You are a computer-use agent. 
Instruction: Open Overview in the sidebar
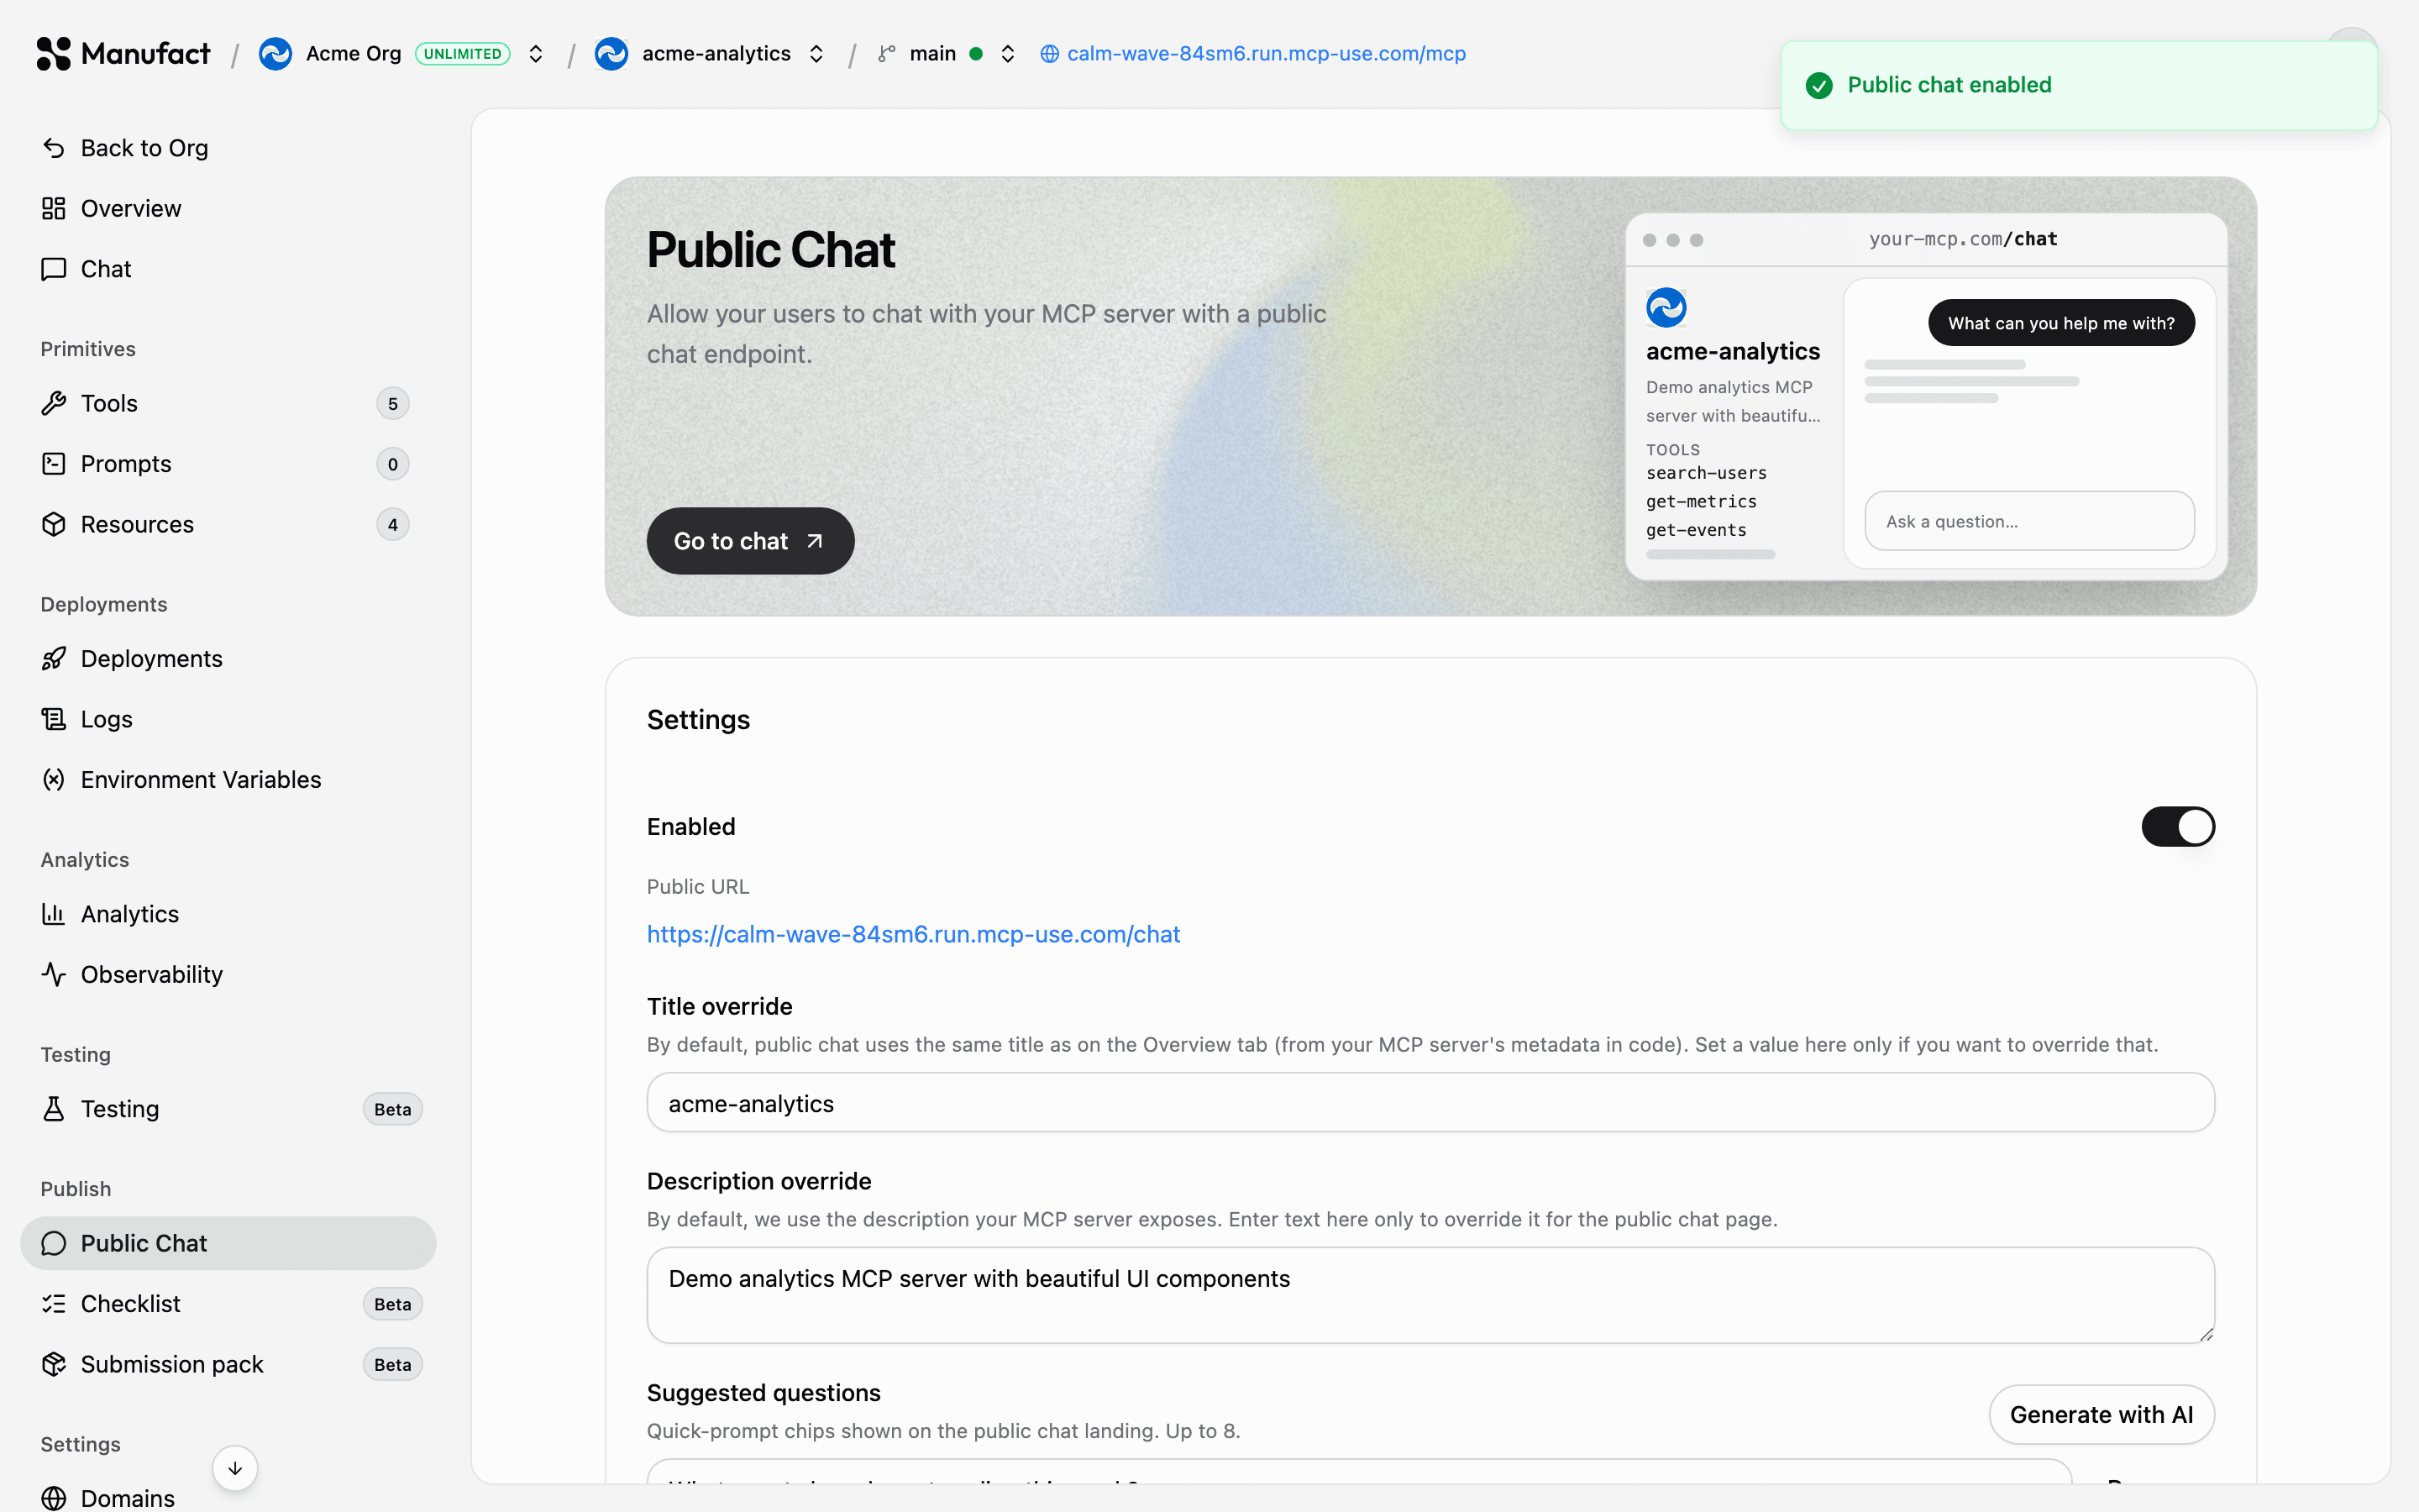228,208
